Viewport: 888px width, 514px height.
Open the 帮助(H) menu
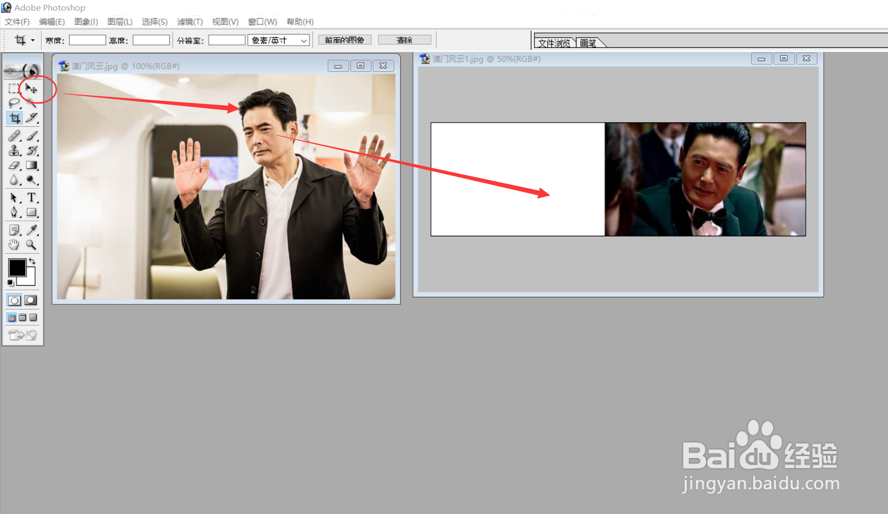click(300, 22)
